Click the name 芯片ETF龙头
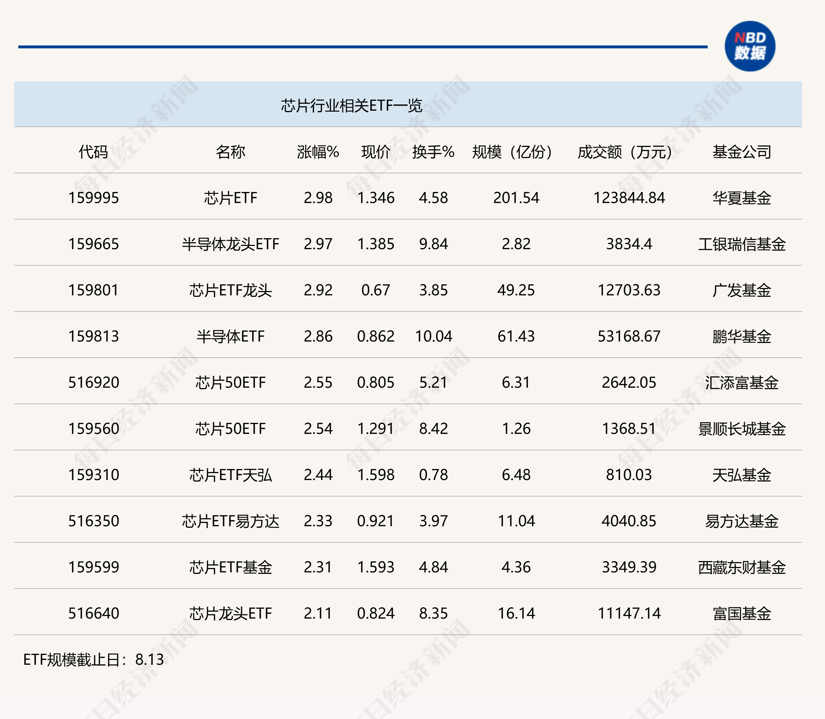This screenshot has height=719, width=825. (x=230, y=290)
